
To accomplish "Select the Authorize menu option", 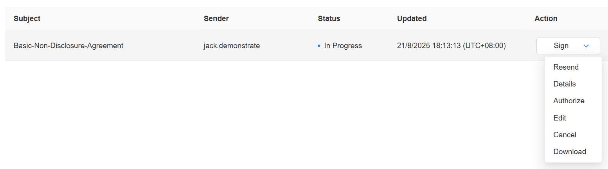I will (x=569, y=101).
